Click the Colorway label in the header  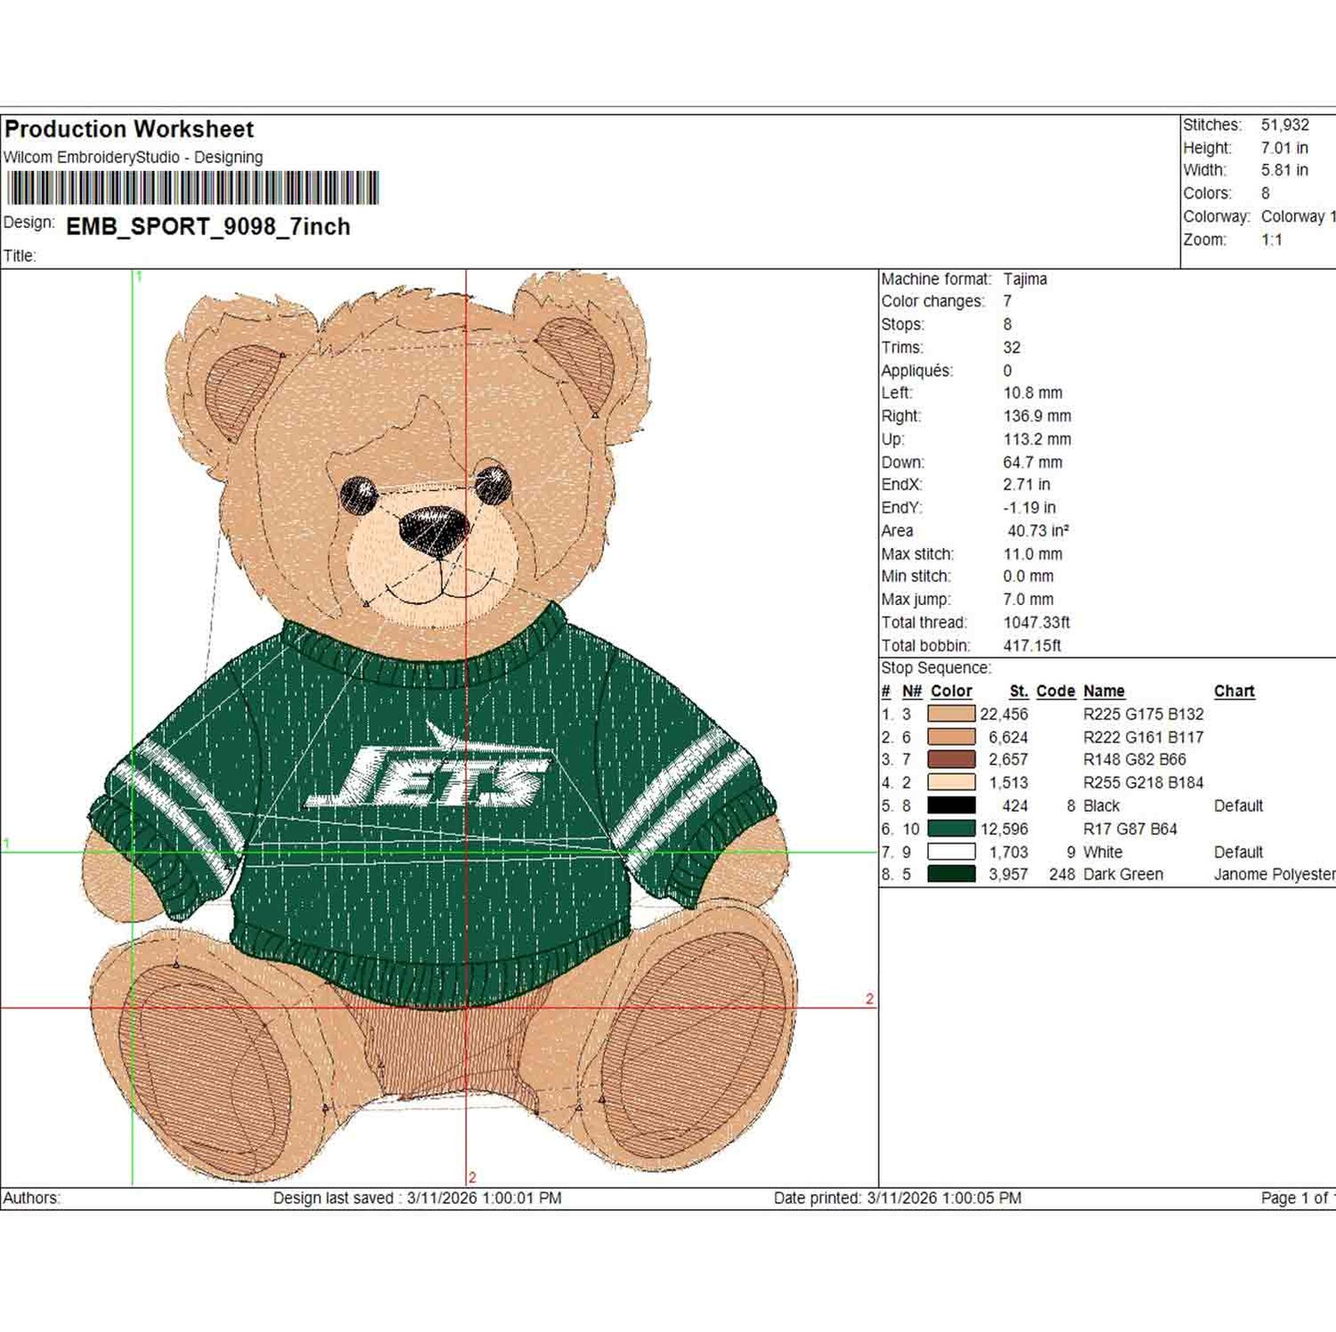pos(1217,217)
